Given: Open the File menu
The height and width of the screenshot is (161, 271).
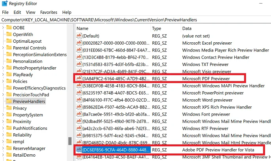Looking at the screenshot, I should [5, 12].
